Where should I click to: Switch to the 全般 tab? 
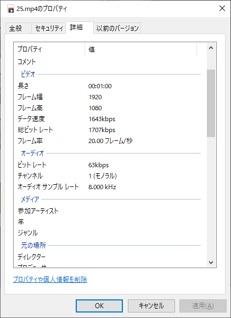coord(18,28)
